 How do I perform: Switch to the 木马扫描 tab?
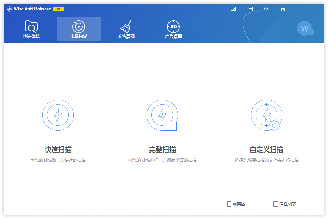pyautogui.click(x=79, y=30)
